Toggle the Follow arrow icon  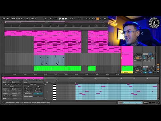45,19
